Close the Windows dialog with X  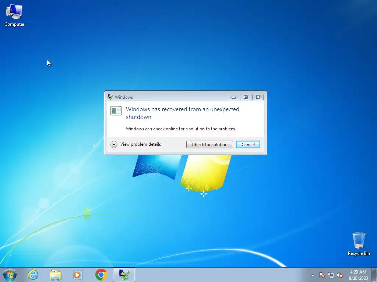[258, 97]
